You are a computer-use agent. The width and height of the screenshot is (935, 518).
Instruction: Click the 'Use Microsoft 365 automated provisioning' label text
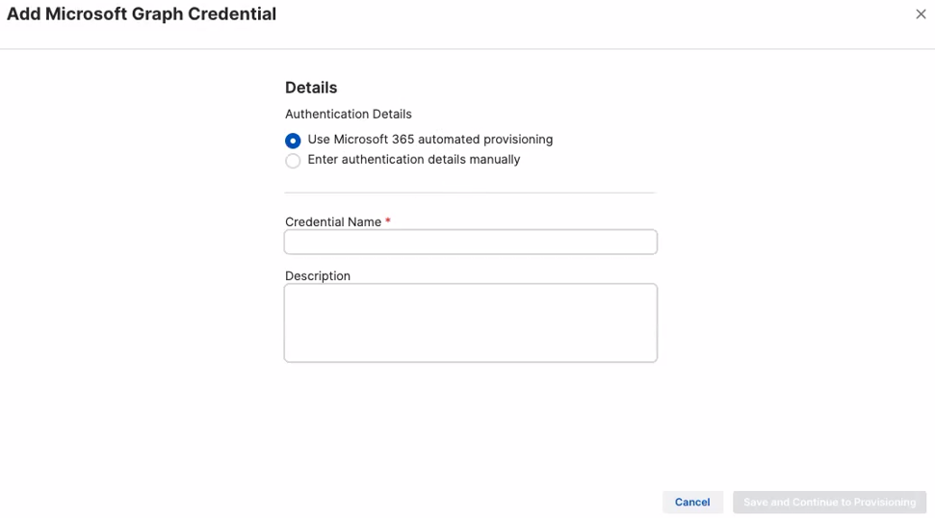coord(429,140)
